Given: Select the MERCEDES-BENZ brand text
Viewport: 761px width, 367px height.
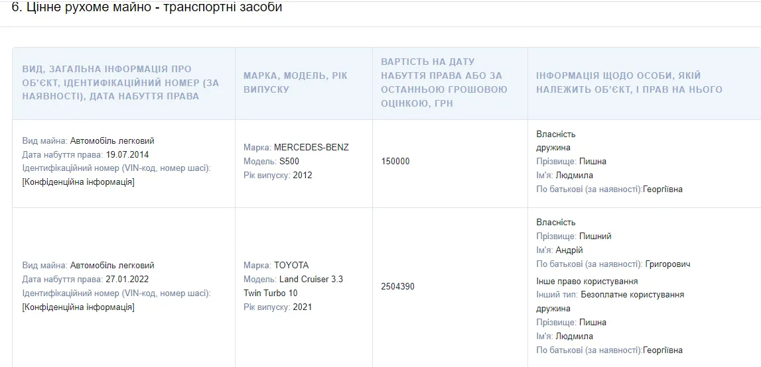Looking at the screenshot, I should tap(311, 147).
